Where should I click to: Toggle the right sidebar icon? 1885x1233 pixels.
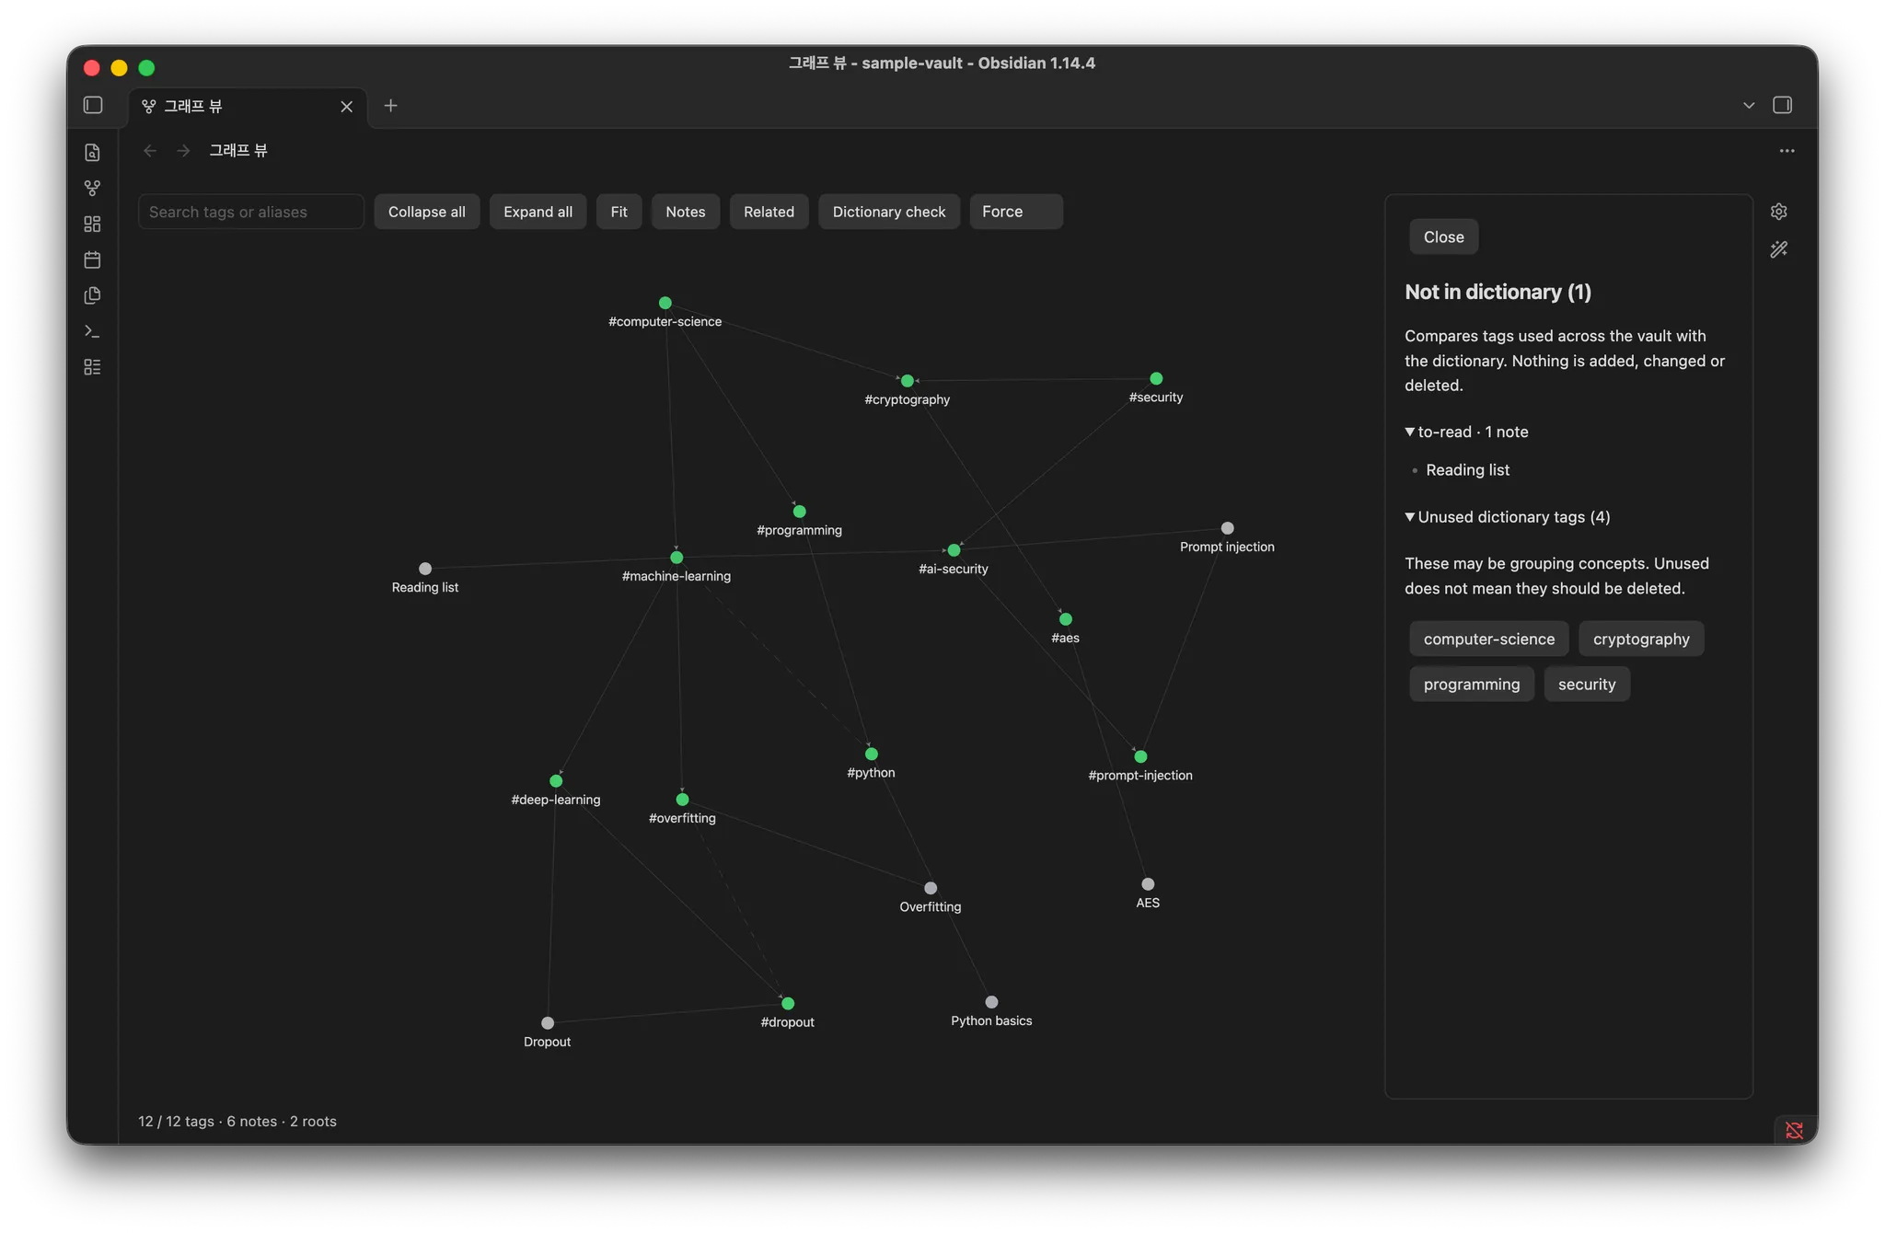pyautogui.click(x=1782, y=106)
